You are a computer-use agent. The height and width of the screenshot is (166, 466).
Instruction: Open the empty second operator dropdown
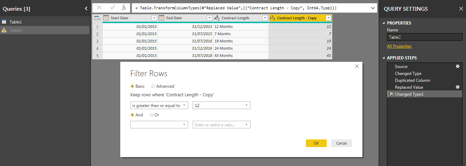(x=159, y=125)
